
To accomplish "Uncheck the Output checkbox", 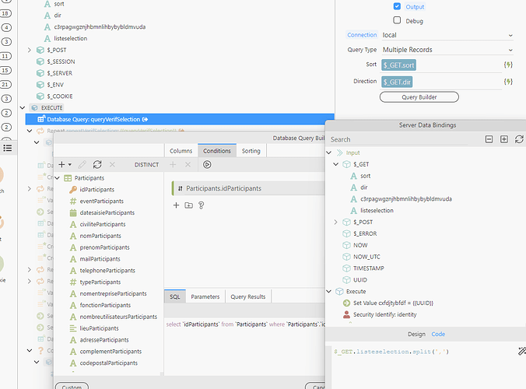I will (398, 6).
